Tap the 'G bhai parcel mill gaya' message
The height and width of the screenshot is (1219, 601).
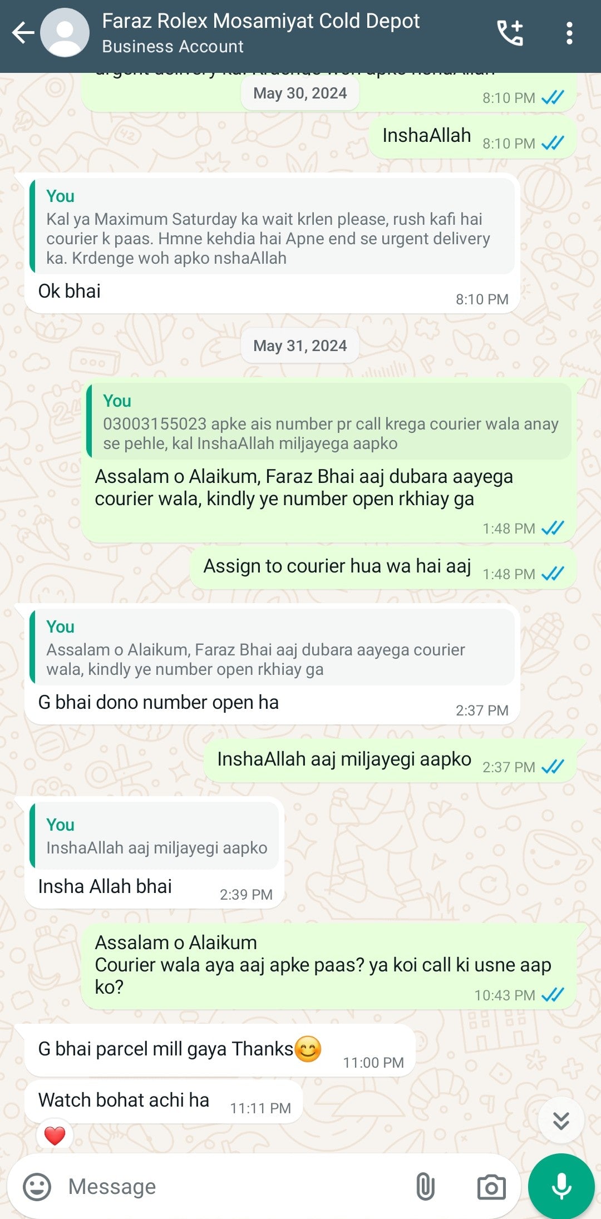(220, 1050)
